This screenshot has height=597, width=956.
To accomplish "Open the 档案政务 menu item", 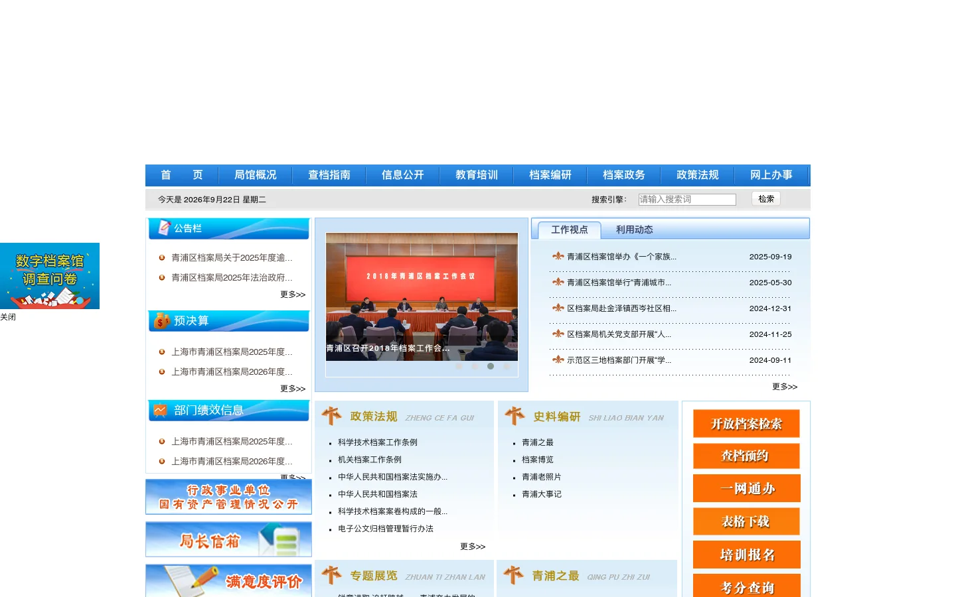I will click(x=623, y=175).
